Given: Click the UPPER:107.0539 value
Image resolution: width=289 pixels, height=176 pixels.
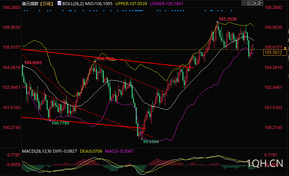Looking at the screenshot, I should point(131,4).
